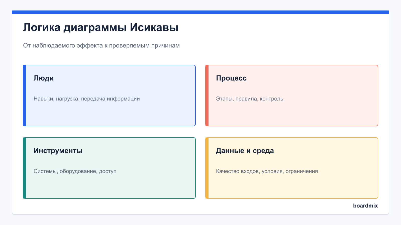Click the boardmix label
Image resolution: width=401 pixels, height=225 pixels.
pos(365,206)
